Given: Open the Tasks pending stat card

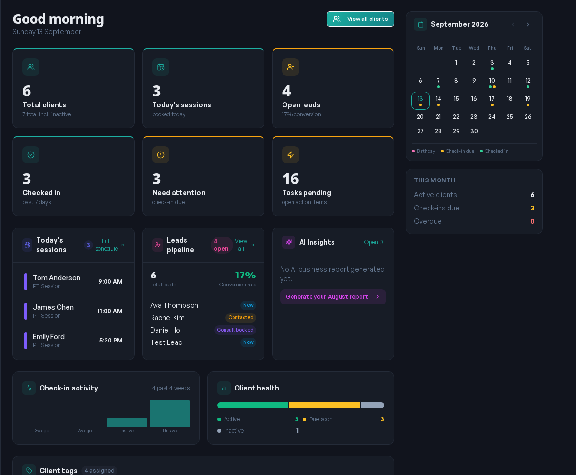Looking at the screenshot, I should click(x=333, y=176).
